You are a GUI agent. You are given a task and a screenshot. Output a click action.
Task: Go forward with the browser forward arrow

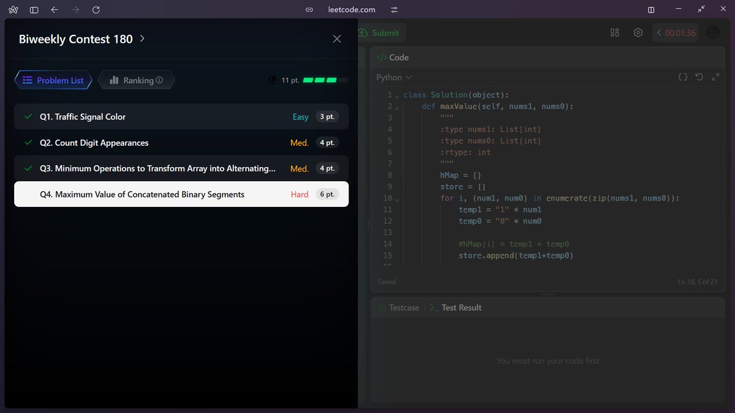coord(75,10)
